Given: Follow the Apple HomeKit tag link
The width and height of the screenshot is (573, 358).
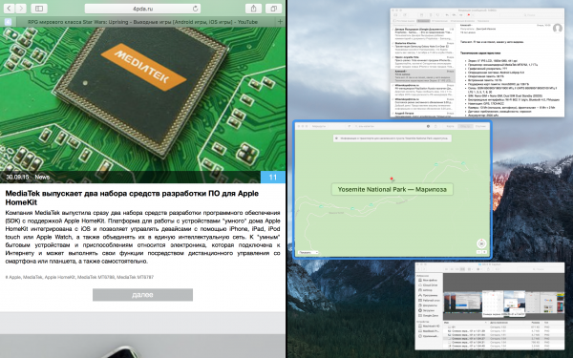Looking at the screenshot, I should click(x=59, y=277).
